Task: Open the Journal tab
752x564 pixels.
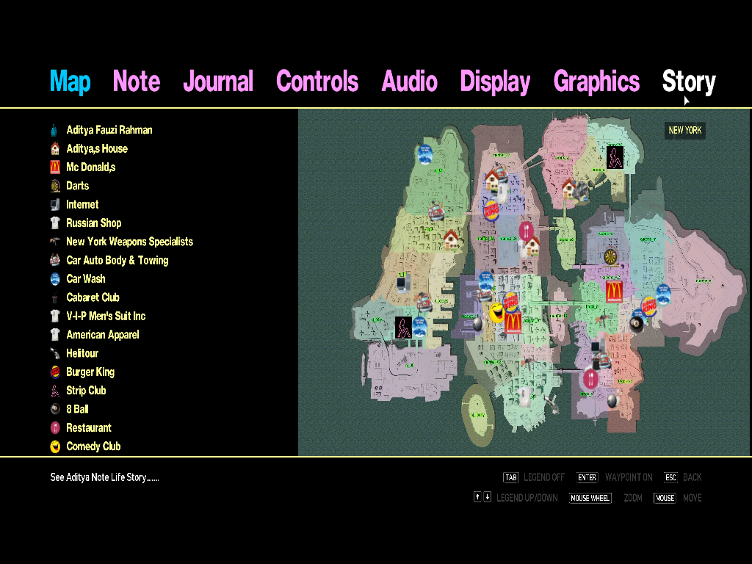Action: 218,81
